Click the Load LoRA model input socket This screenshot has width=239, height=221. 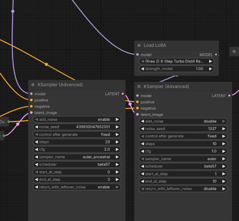coord(137,54)
